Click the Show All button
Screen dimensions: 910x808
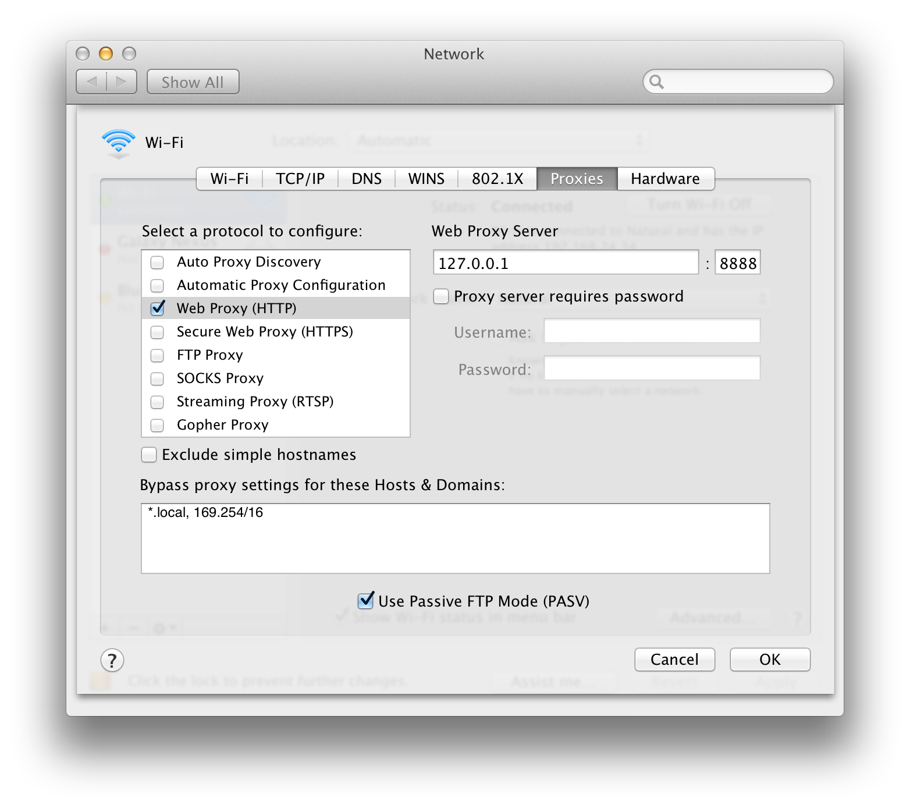click(193, 82)
